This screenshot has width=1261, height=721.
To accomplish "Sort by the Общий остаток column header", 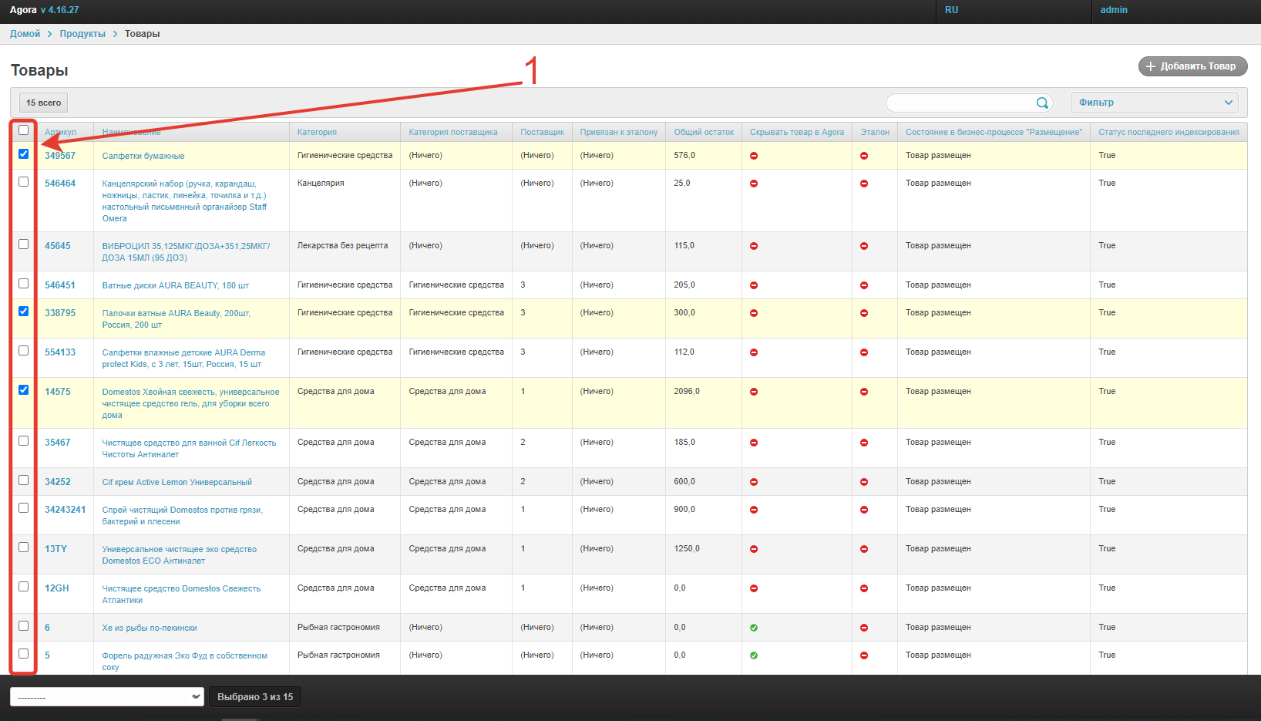I will pos(704,132).
